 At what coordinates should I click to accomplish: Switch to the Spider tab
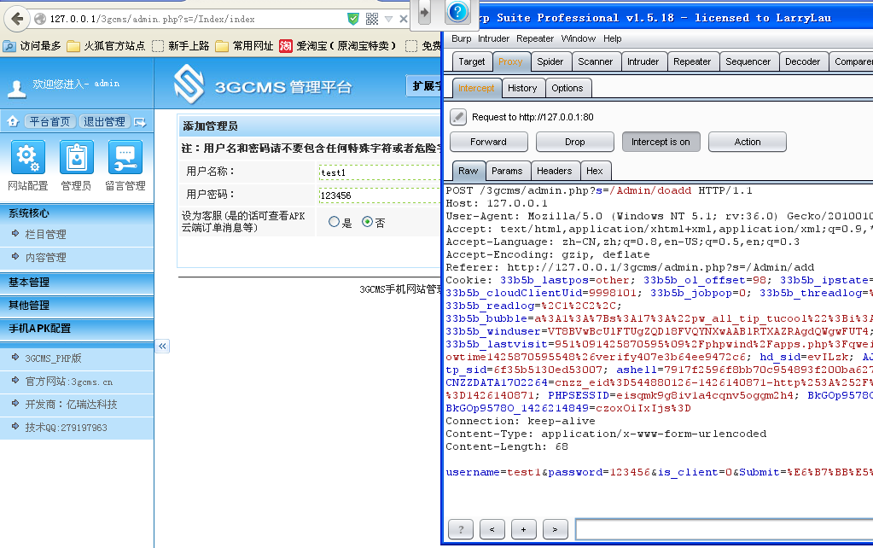pos(550,61)
